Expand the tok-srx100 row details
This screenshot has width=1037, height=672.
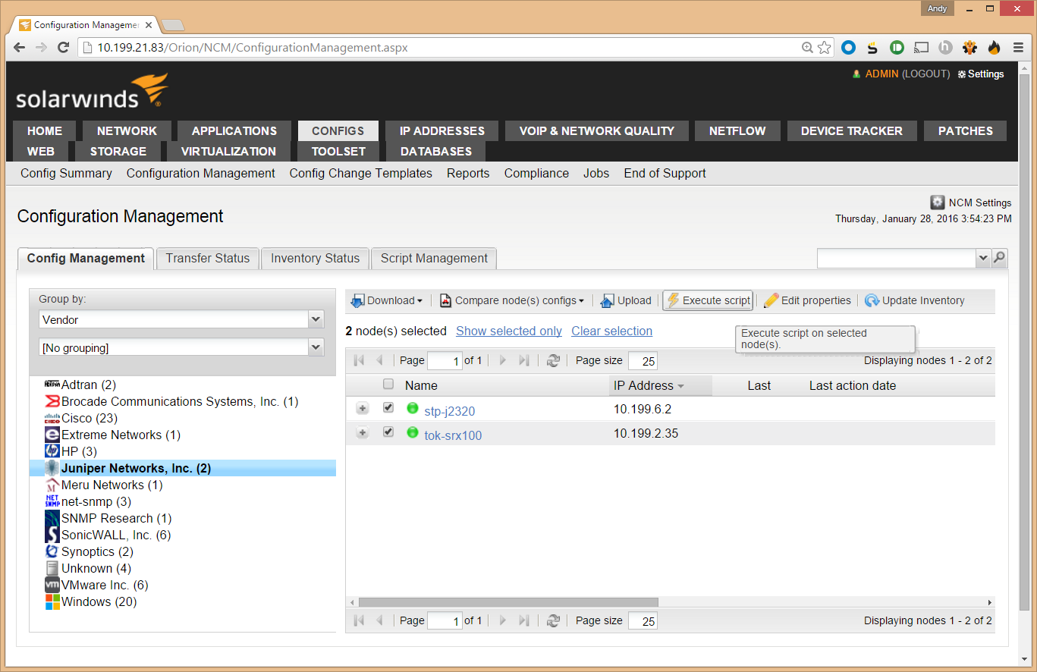[362, 433]
